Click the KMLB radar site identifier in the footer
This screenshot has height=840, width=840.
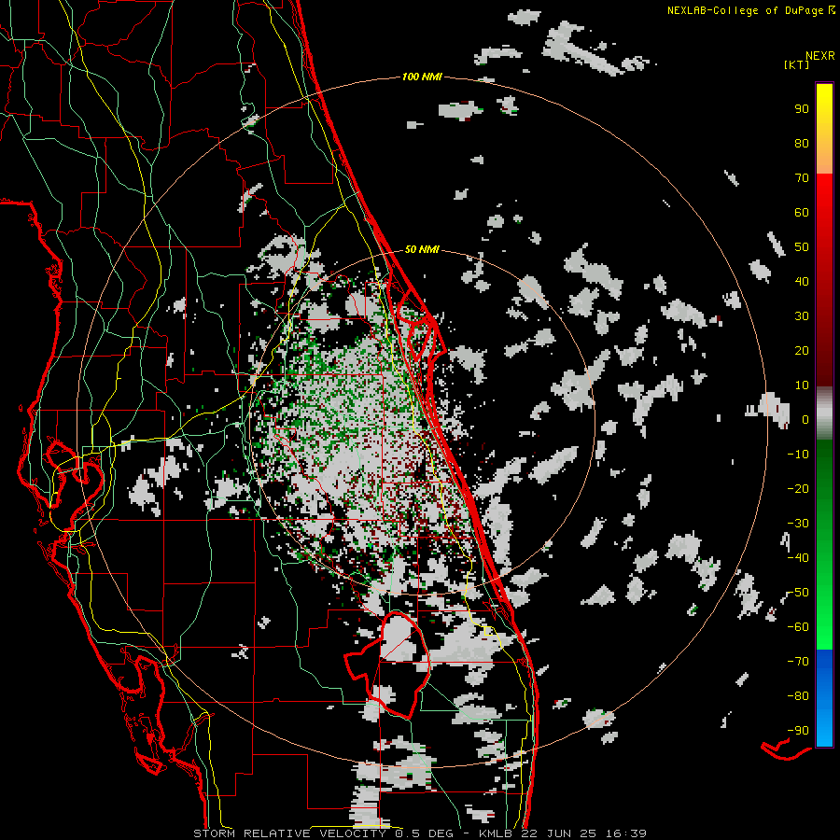pos(496,833)
